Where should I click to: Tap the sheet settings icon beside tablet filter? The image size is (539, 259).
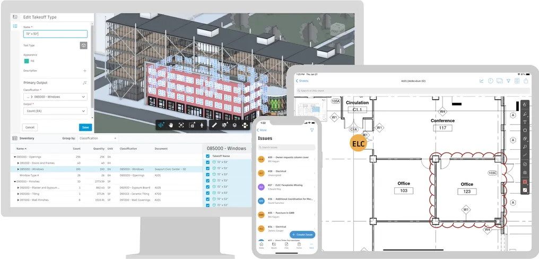[517, 81]
